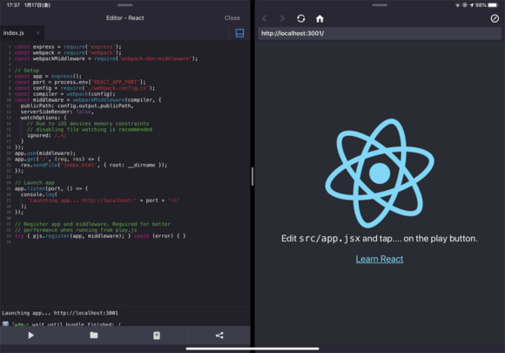The height and width of the screenshot is (353, 505).
Task: Tap the browser home icon
Action: (x=320, y=18)
